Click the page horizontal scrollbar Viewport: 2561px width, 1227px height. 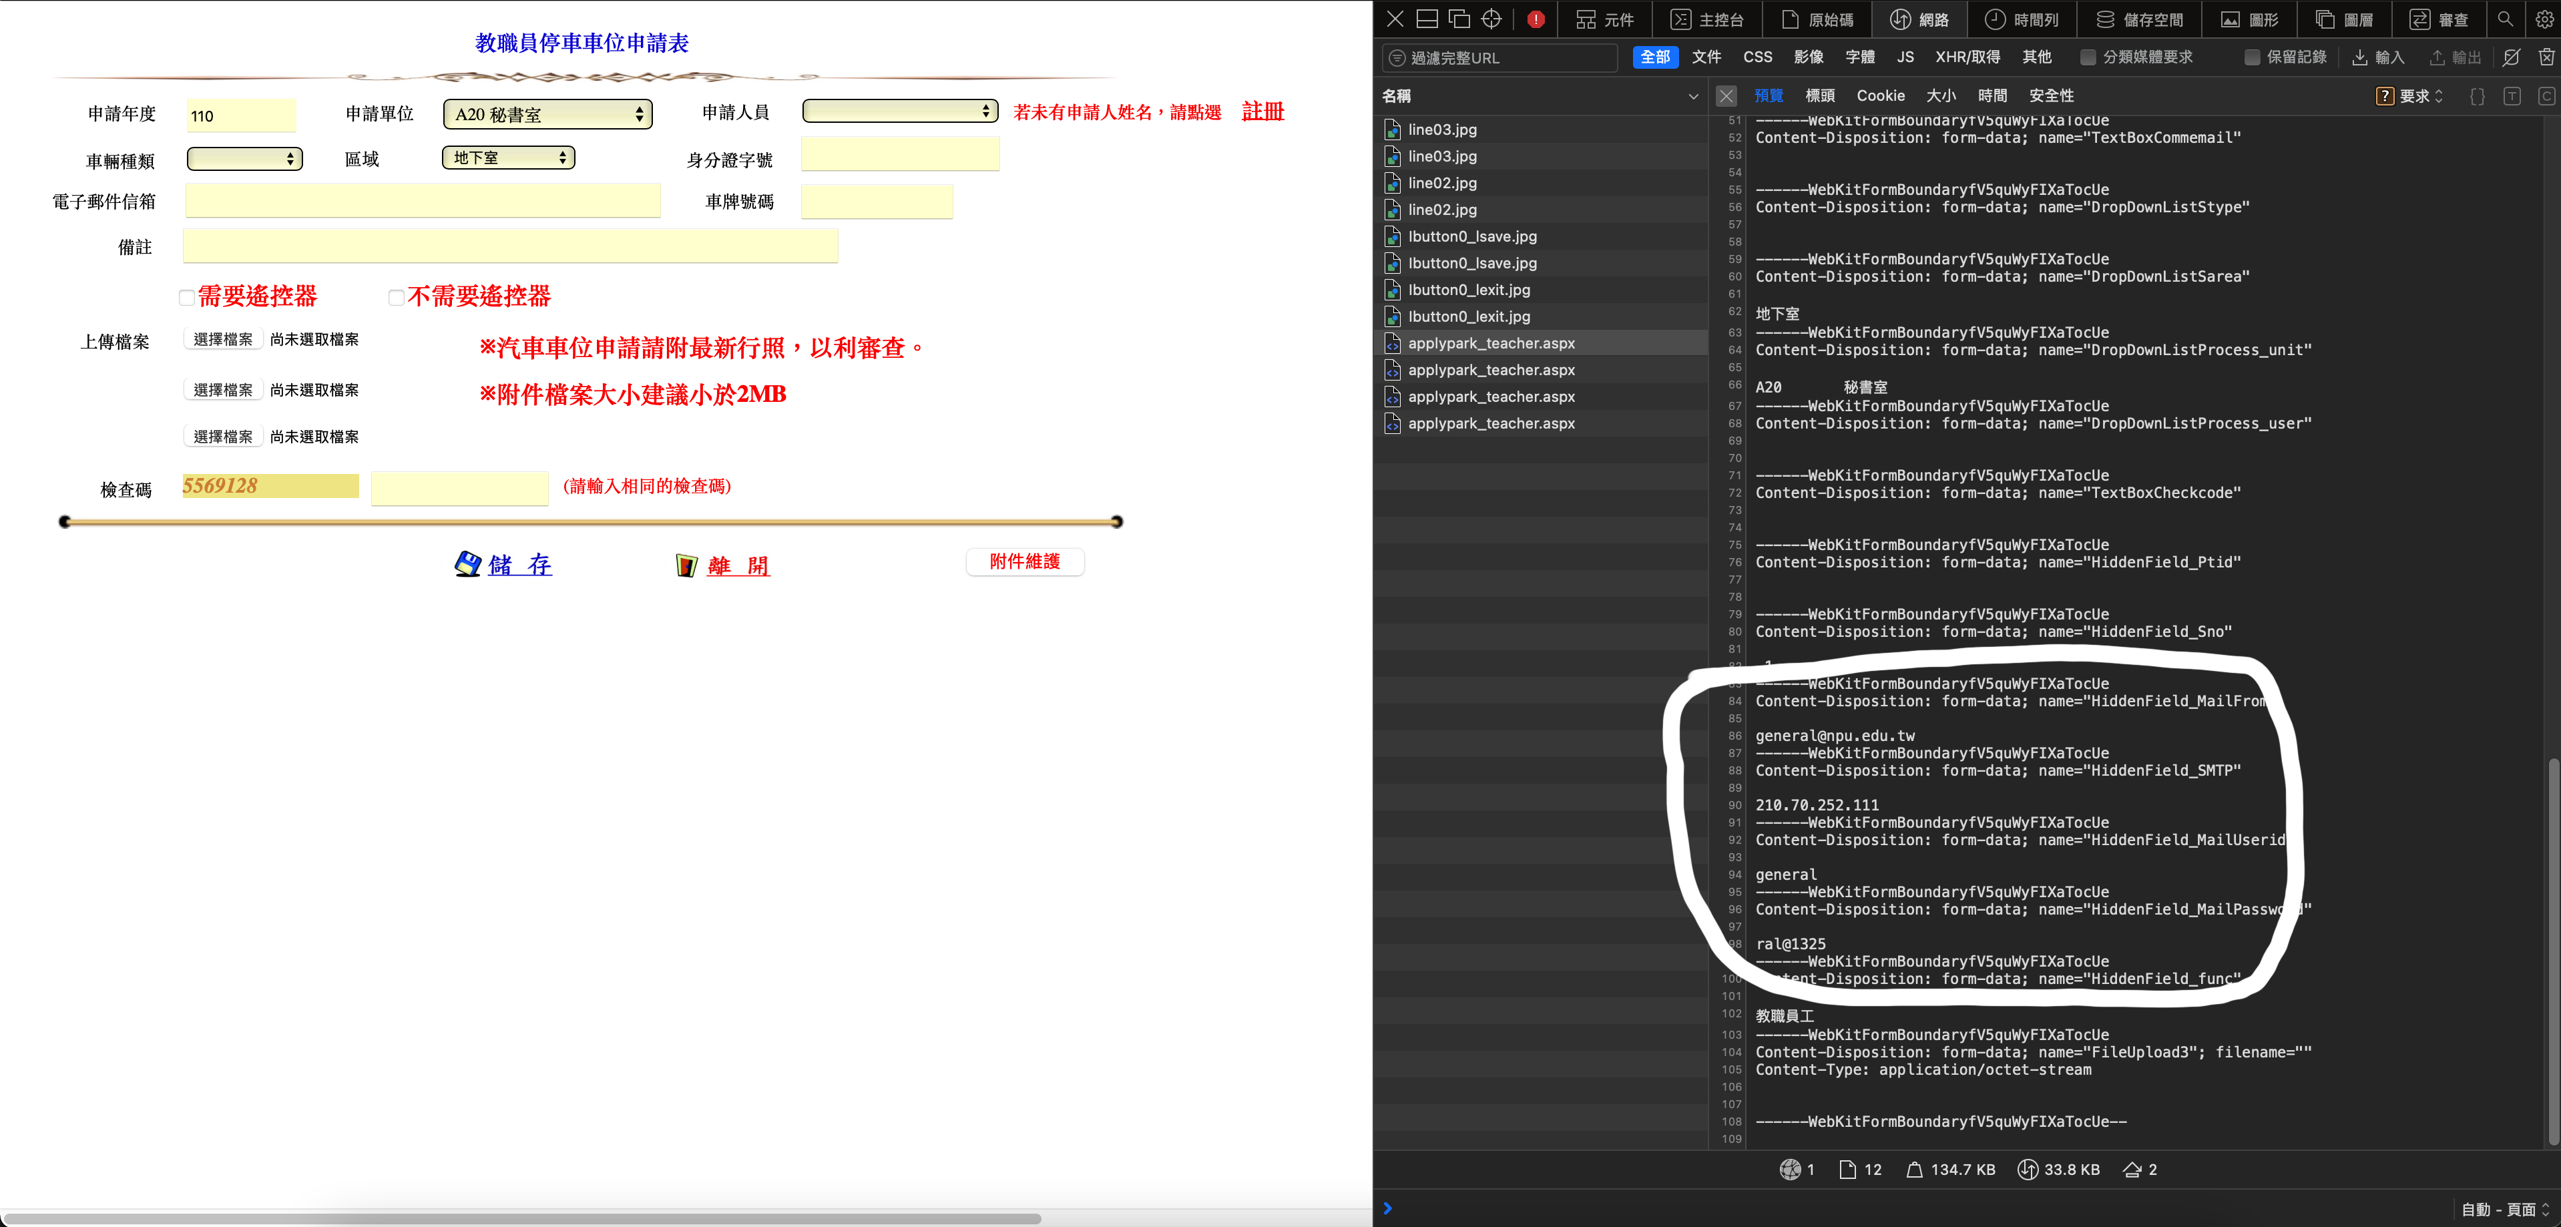pyautogui.click(x=522, y=1218)
